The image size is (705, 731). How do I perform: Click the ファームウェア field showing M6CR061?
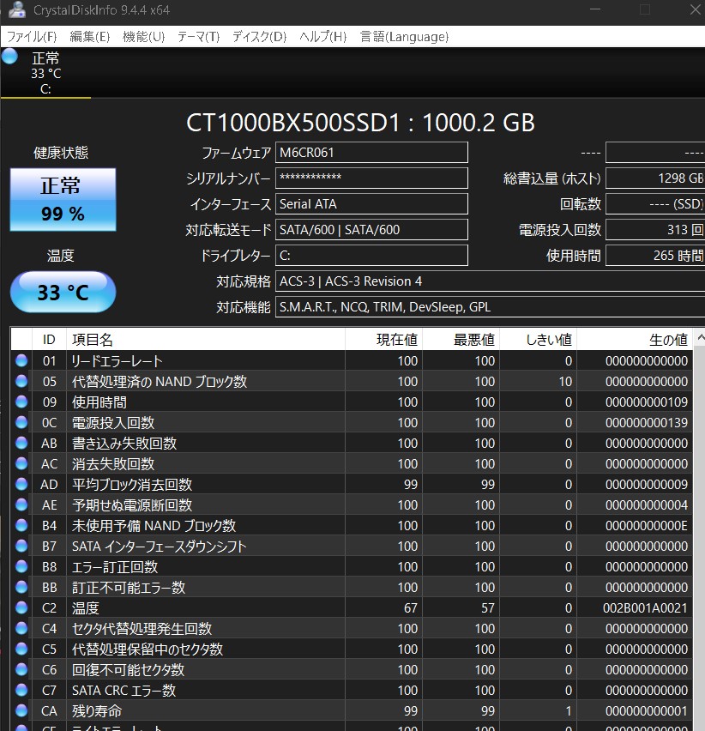point(371,153)
